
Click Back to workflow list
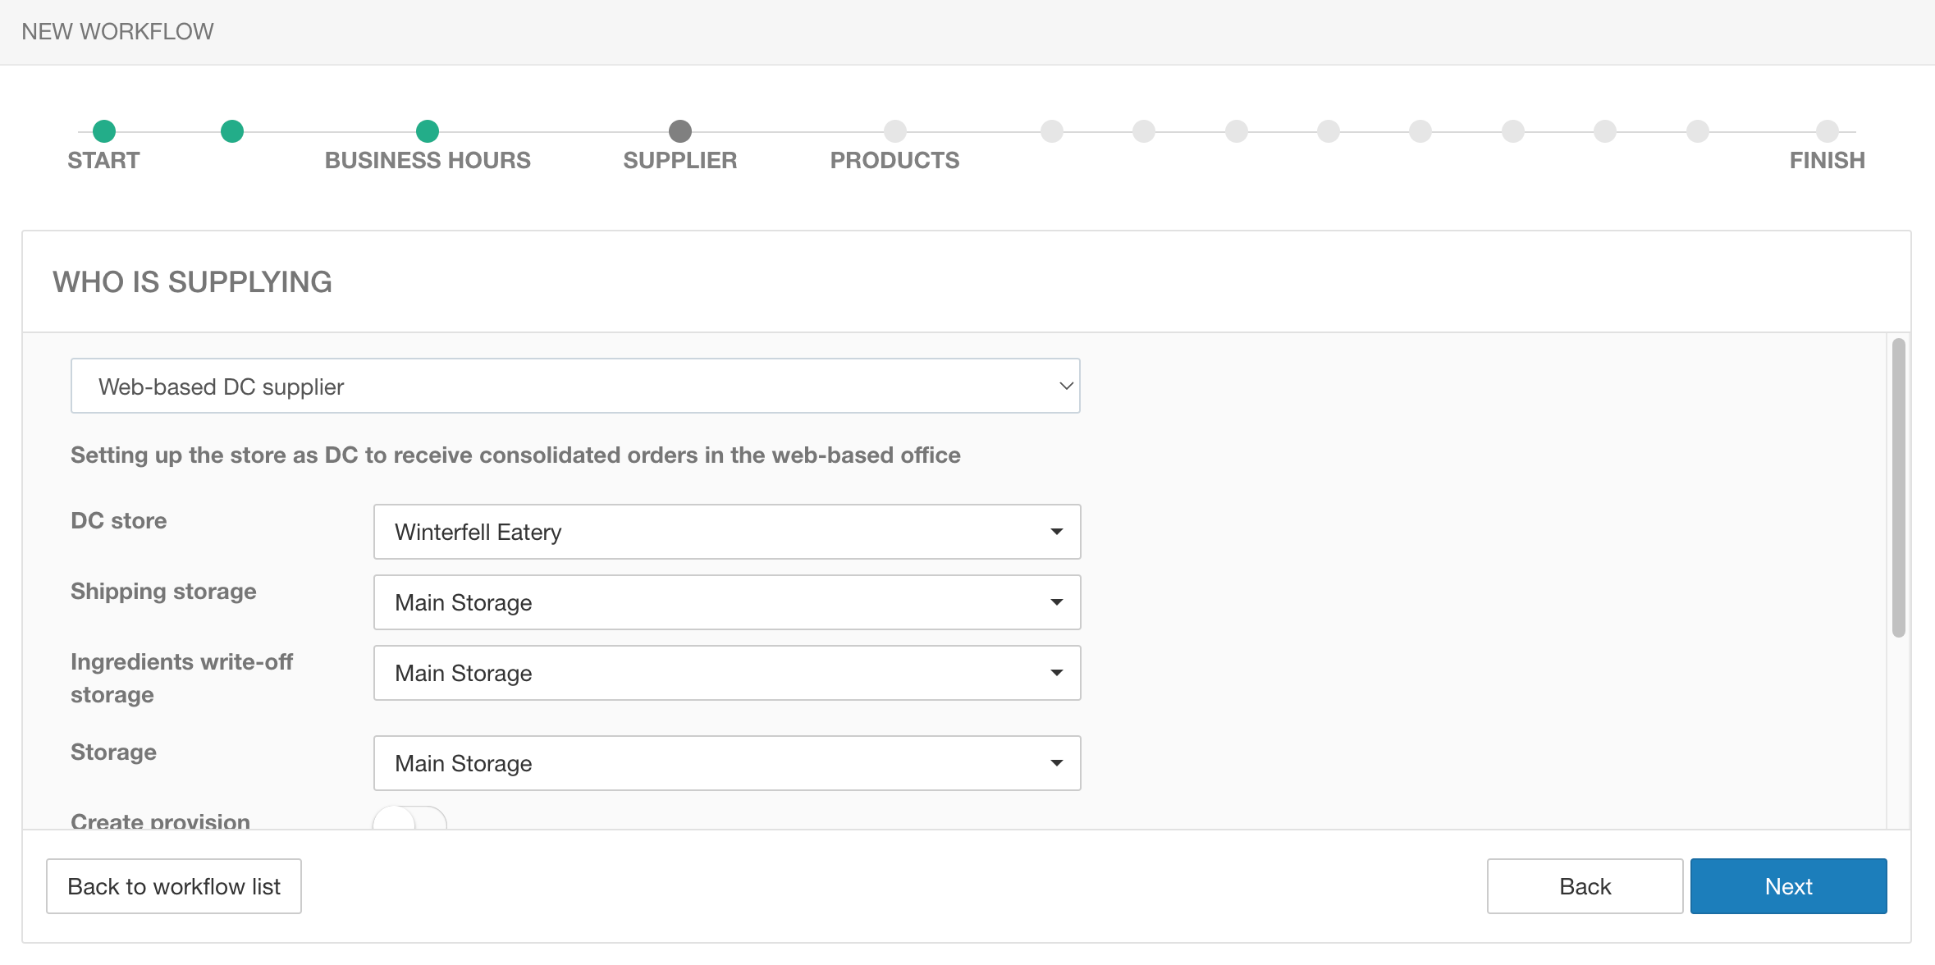coord(174,886)
